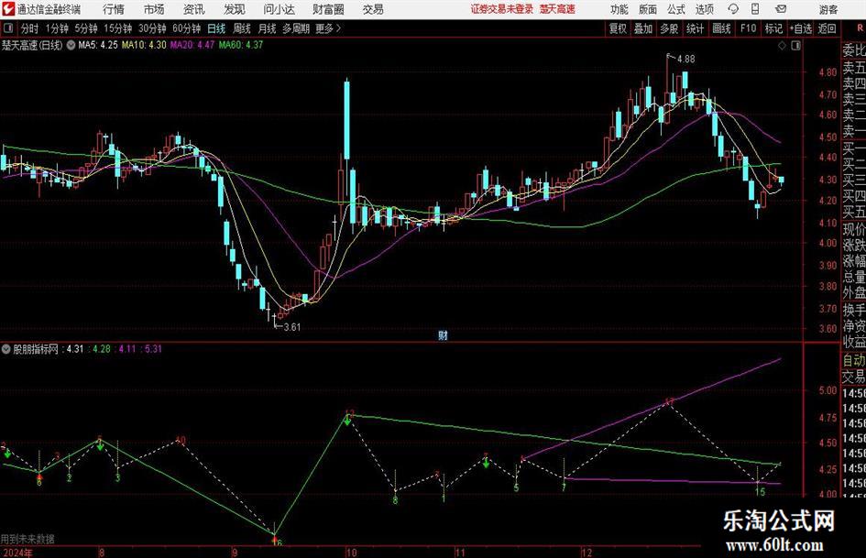This screenshot has height=558, width=866.
Task: Open the 多周期 multi-period view
Action: click(x=295, y=28)
